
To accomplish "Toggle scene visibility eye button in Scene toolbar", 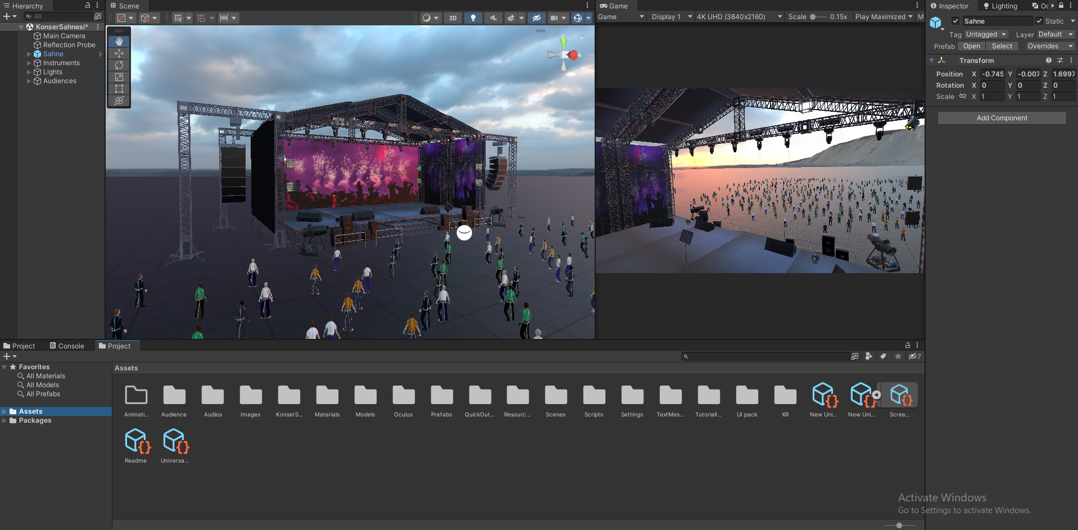I will pos(537,18).
